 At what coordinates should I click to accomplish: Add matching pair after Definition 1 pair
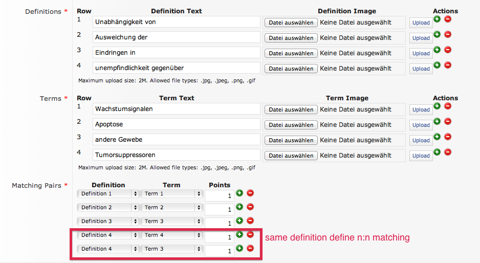pos(239,193)
